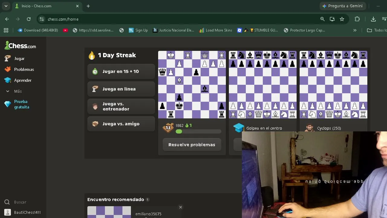Viewport: 387px width, 218px height.
Task: Open https://sdd.aeroline... bookmark
Action: pos(93,30)
